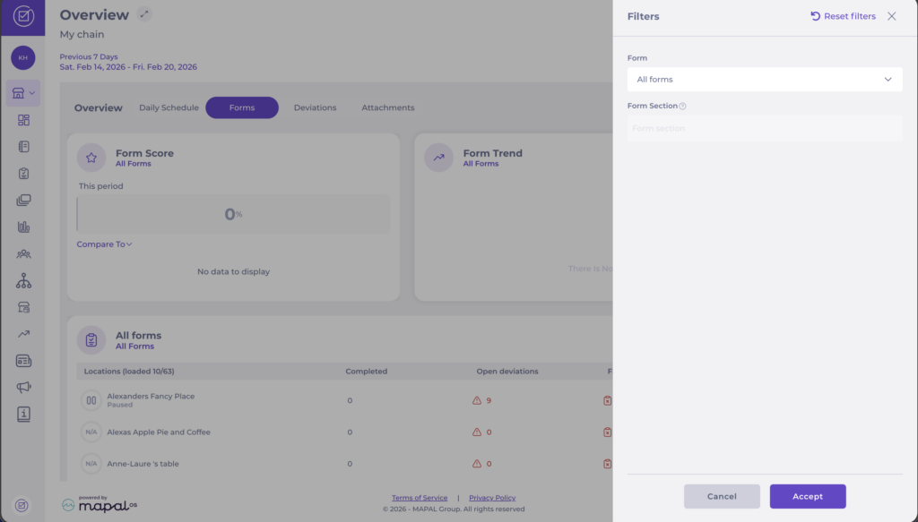This screenshot has height=522, width=918.
Task: Open the megaphone announcements icon
Action: 23,388
